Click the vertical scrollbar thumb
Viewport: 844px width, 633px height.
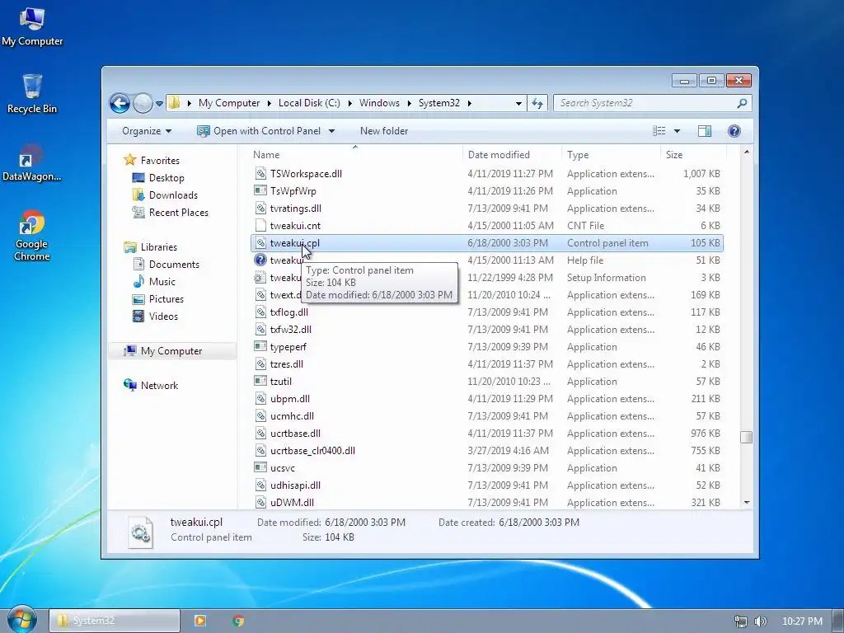[746, 437]
